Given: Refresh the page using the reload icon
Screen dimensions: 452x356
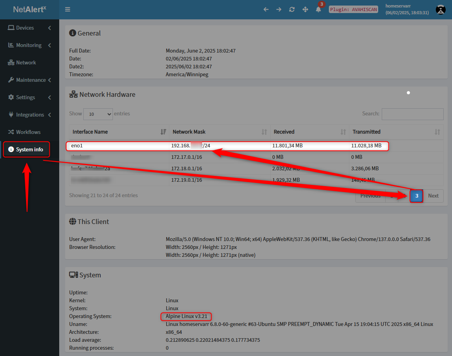Looking at the screenshot, I should coord(292,9).
